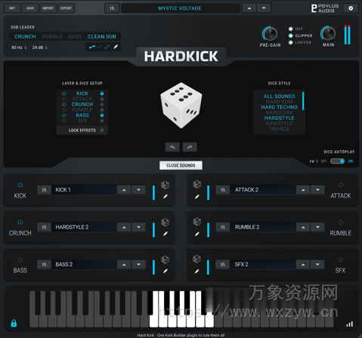Toggle LOCK EFFECTS padlock

coord(102,130)
